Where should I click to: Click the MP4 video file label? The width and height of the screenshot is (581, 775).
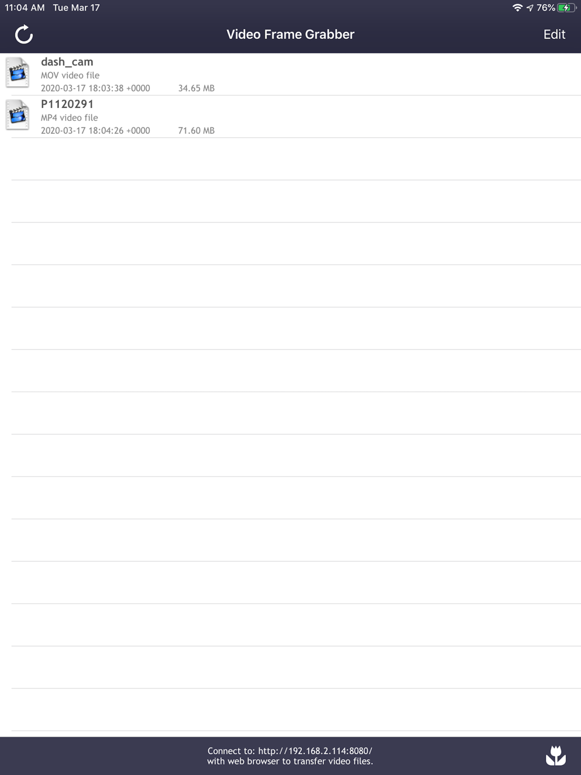pyautogui.click(x=69, y=117)
